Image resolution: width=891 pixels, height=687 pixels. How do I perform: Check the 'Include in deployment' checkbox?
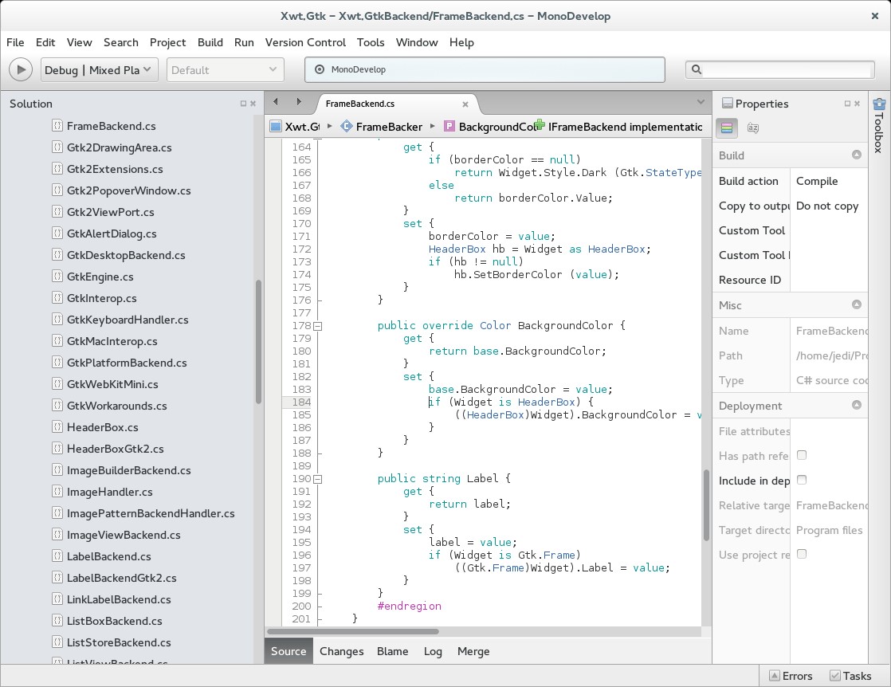[x=801, y=480]
